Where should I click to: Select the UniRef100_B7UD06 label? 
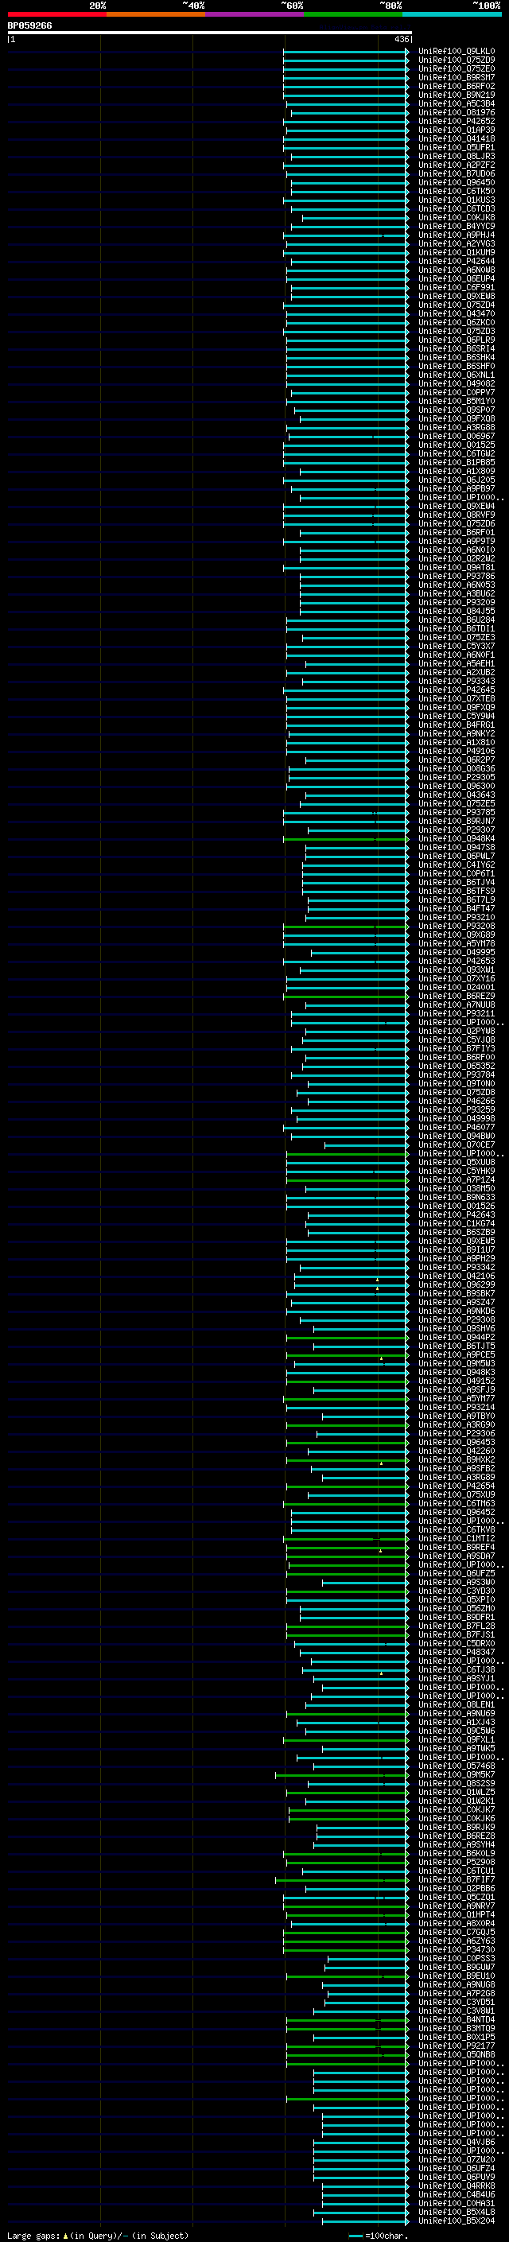click(x=457, y=174)
